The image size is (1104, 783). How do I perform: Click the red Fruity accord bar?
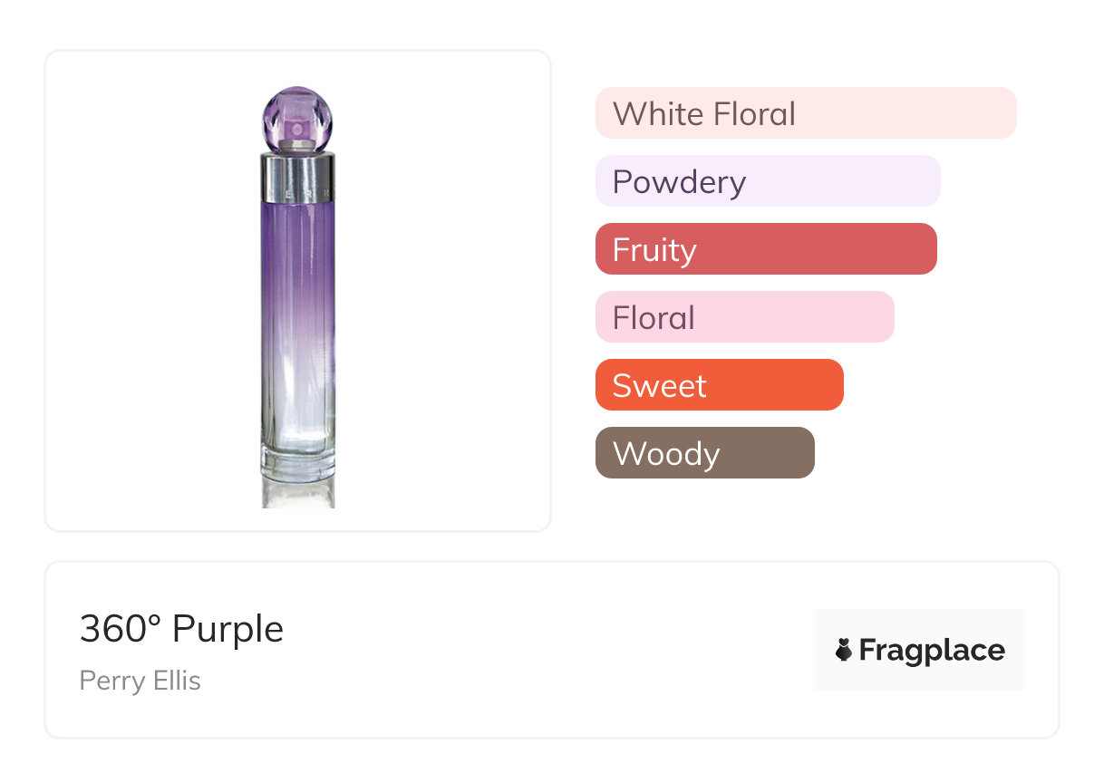pyautogui.click(x=765, y=249)
